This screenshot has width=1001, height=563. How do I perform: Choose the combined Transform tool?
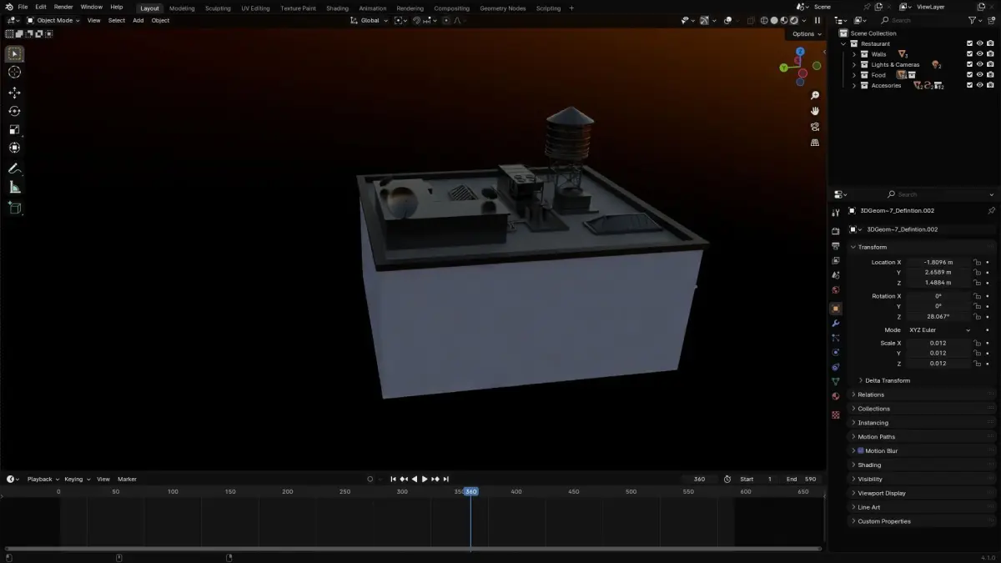tap(14, 148)
